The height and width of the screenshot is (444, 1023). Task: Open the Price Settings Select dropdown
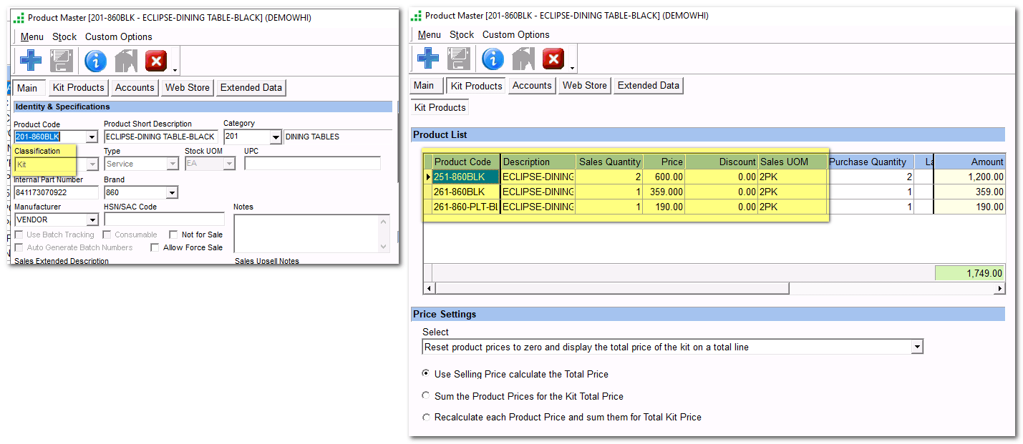(917, 347)
